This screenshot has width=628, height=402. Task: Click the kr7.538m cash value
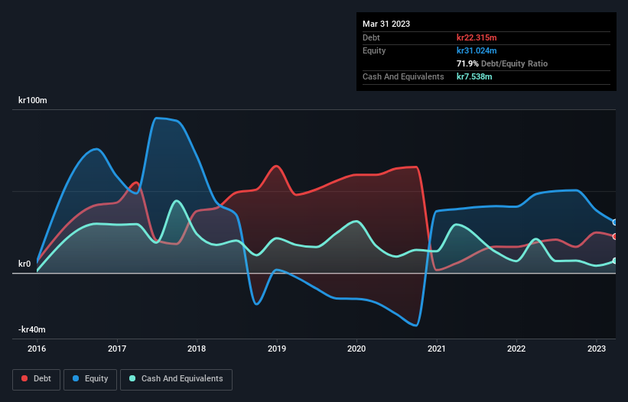click(x=474, y=76)
